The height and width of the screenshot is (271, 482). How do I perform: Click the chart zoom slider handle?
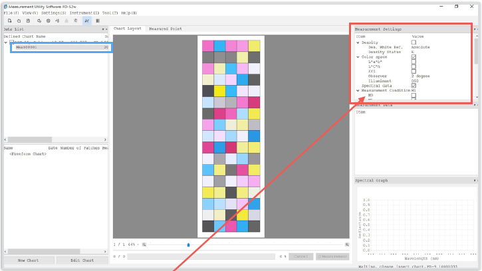coord(188,244)
